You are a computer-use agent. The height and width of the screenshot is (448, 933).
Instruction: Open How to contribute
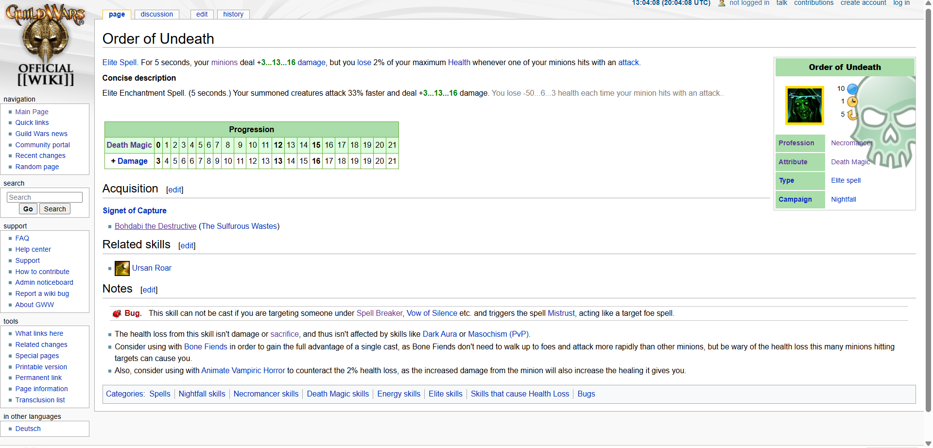42,272
